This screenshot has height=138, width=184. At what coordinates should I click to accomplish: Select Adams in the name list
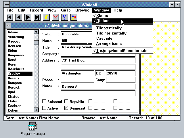[x=20, y=32]
